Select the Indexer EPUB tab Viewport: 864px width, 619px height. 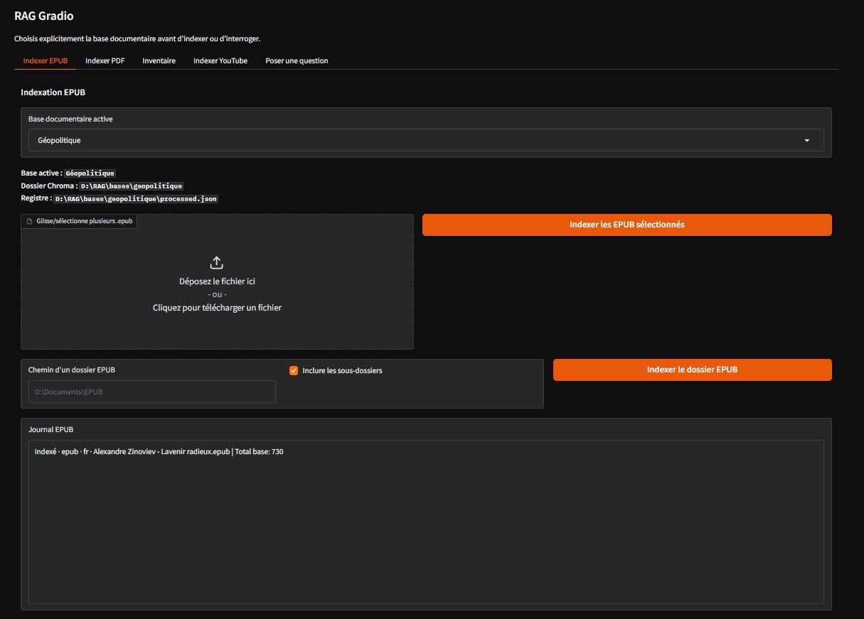(x=46, y=61)
